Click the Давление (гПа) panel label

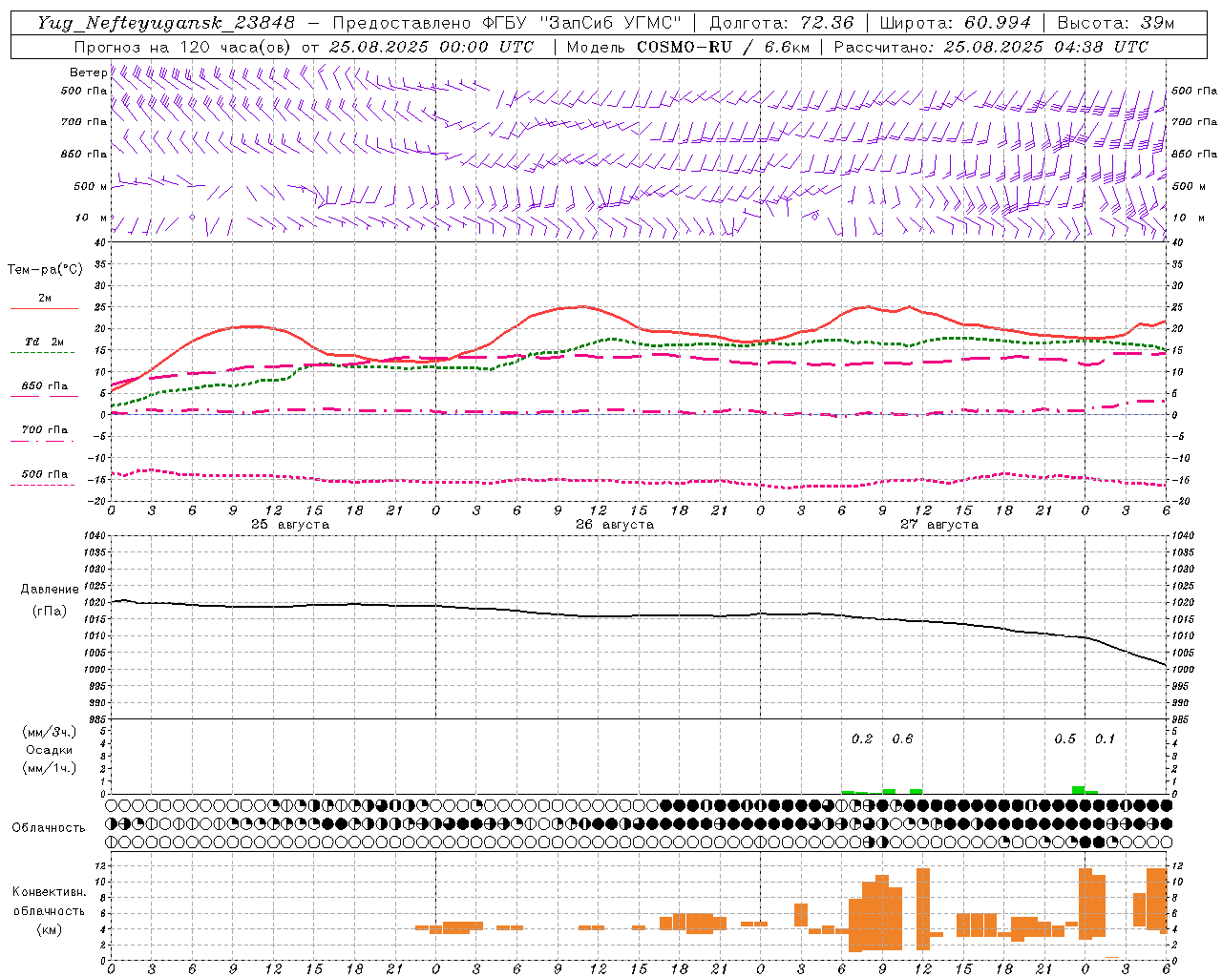[x=50, y=600]
